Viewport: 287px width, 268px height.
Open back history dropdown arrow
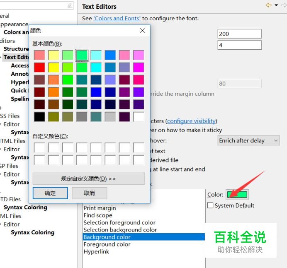tap(276, 5)
